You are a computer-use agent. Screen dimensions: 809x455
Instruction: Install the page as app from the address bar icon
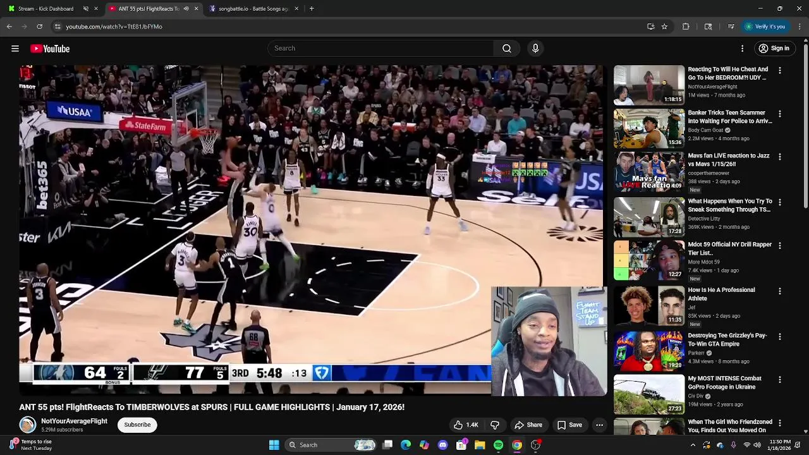(650, 27)
